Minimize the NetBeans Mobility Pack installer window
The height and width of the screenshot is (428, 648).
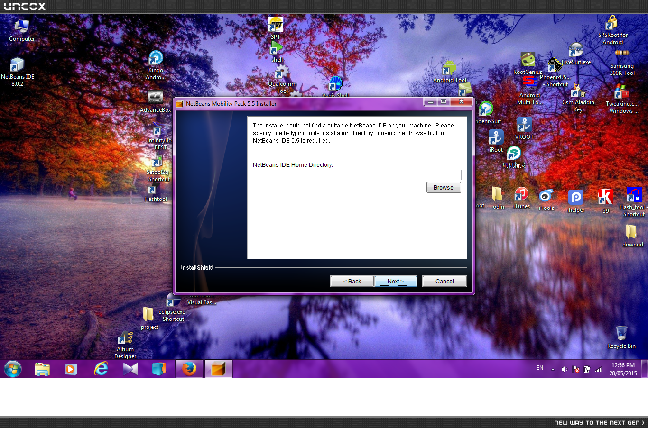430,102
